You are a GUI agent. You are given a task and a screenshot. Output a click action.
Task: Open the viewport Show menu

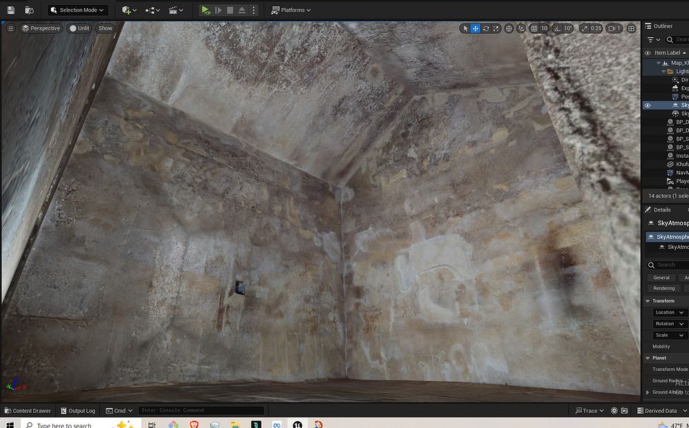(105, 28)
